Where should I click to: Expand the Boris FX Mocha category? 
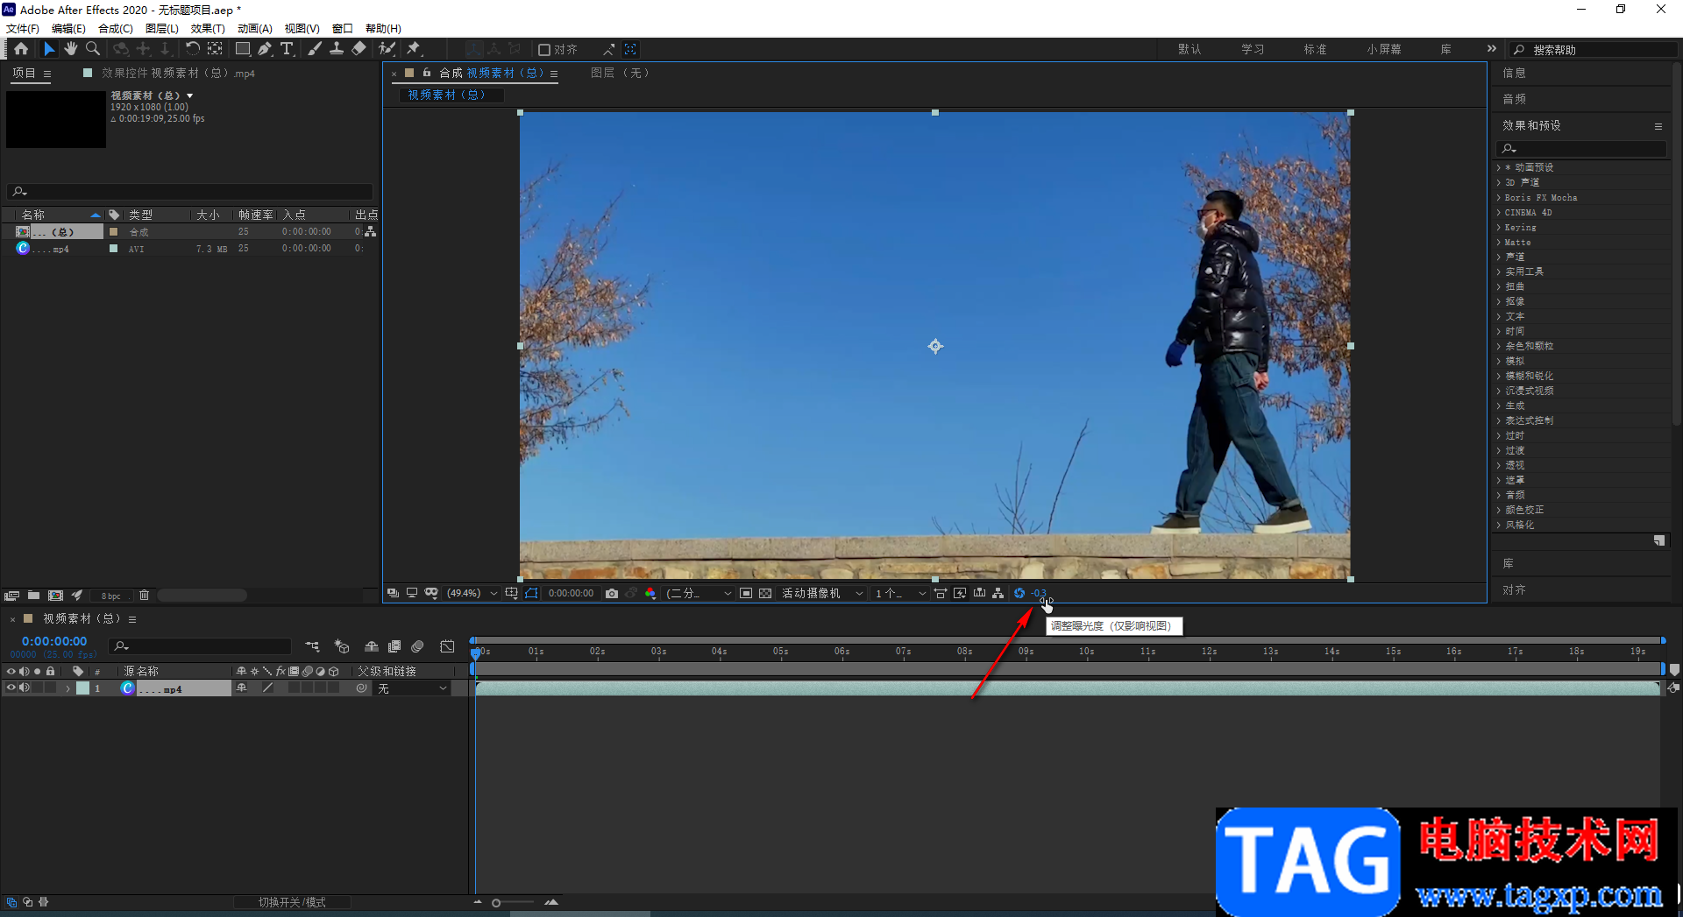click(x=1499, y=197)
